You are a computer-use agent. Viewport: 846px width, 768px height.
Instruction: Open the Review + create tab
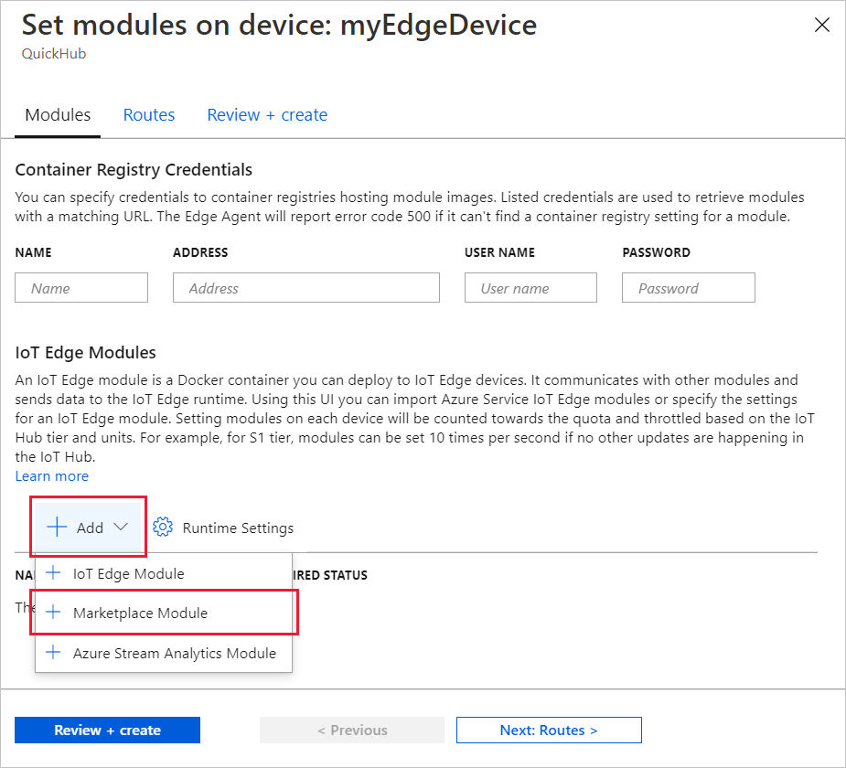tap(267, 115)
